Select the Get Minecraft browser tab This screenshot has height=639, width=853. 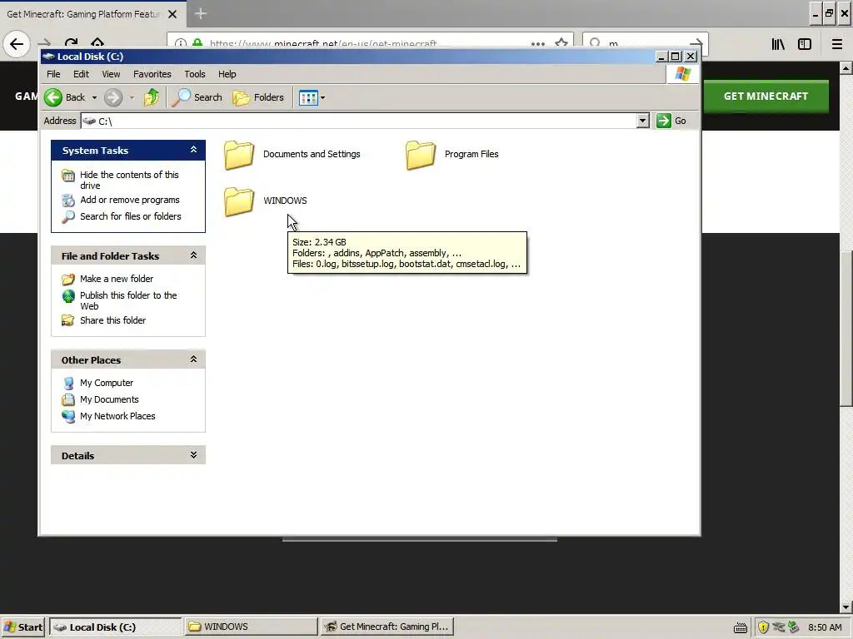(83, 14)
